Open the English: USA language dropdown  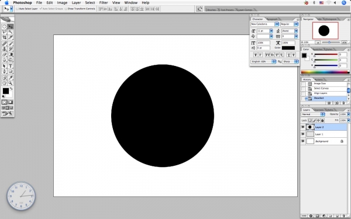tap(263, 61)
